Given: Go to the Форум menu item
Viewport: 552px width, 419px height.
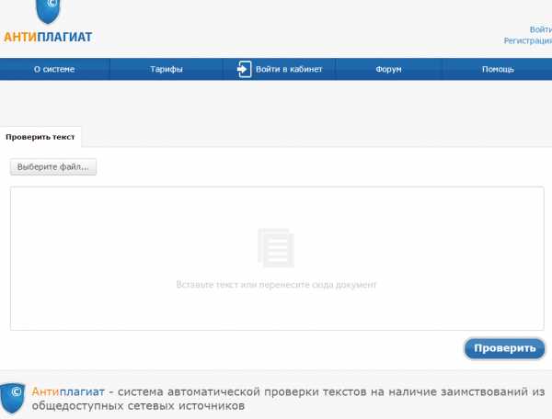Looking at the screenshot, I should [388, 69].
